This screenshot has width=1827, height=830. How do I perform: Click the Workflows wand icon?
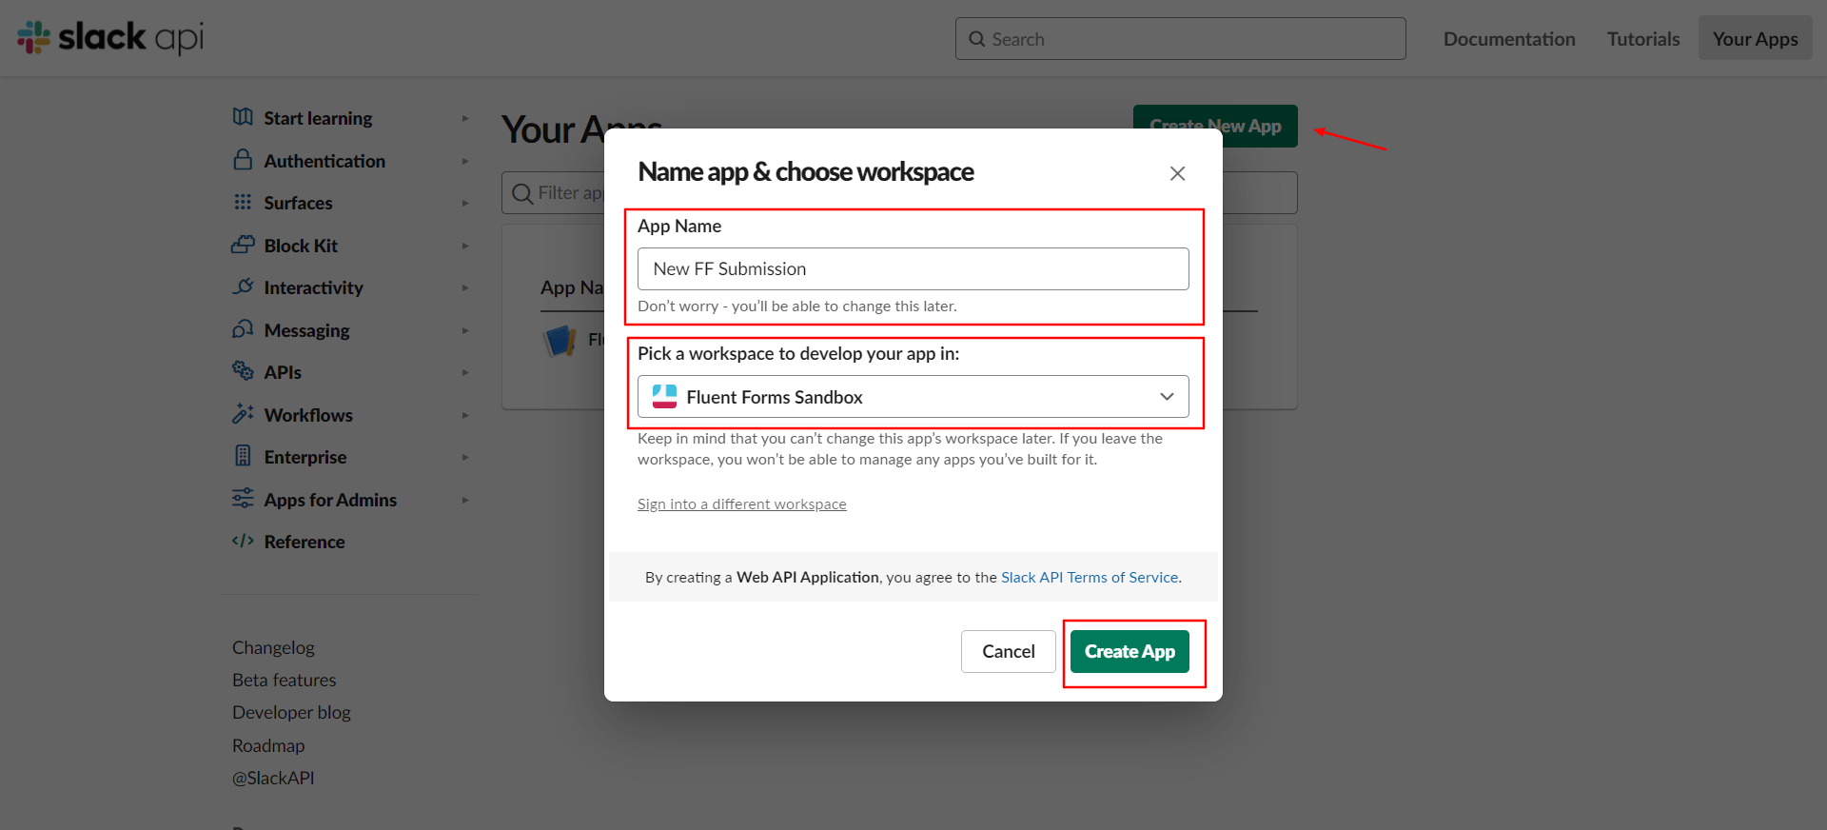coord(242,414)
